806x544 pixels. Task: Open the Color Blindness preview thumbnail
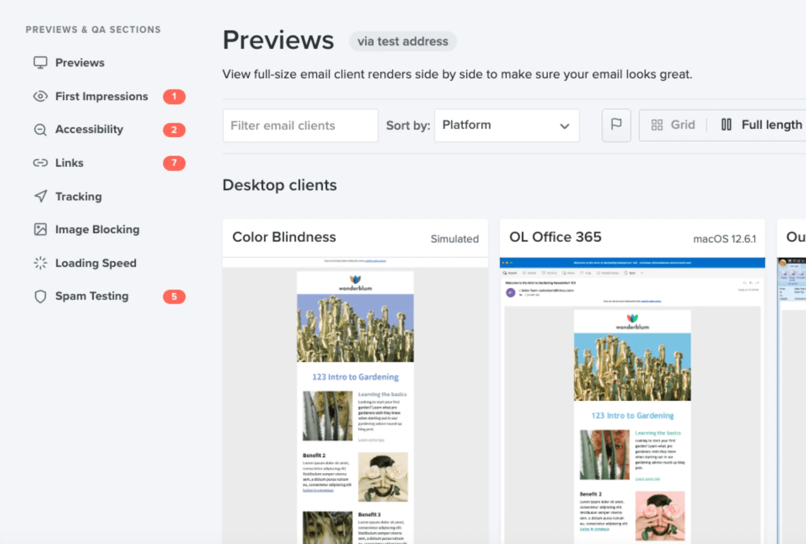355,401
